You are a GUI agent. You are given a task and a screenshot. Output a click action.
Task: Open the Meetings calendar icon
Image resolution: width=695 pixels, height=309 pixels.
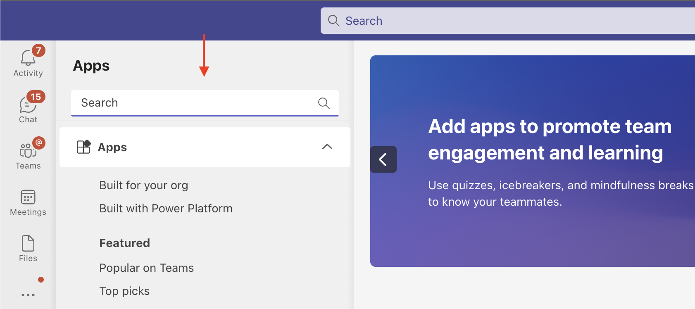pyautogui.click(x=28, y=197)
